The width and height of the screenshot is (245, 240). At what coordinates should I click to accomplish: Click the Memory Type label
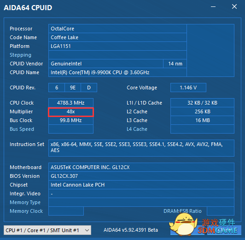pos(25,202)
